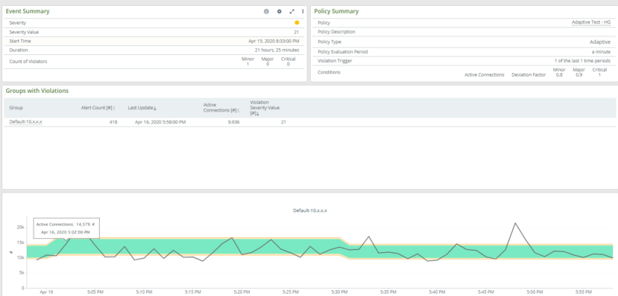Click the chart line's highest peak
This screenshot has width=618, height=296.
click(515, 223)
